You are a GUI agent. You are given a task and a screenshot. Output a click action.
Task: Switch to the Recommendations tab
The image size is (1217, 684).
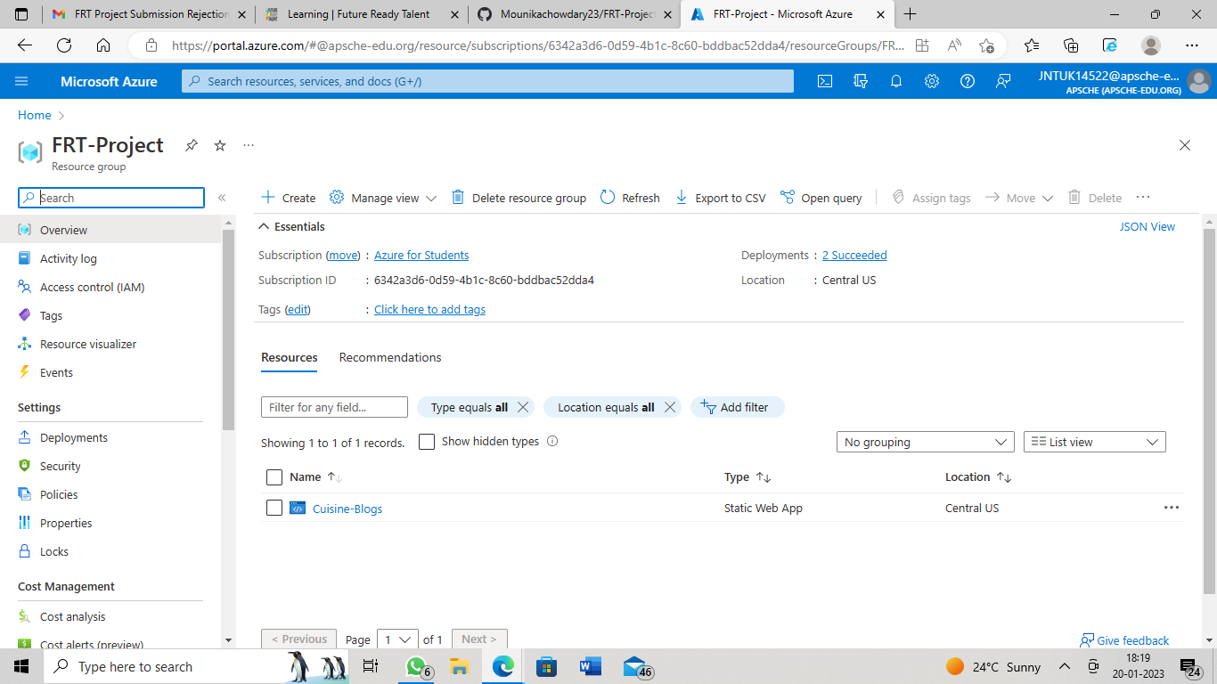(389, 357)
